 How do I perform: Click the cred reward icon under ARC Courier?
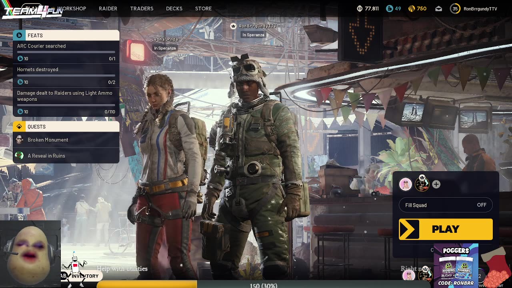click(x=20, y=58)
